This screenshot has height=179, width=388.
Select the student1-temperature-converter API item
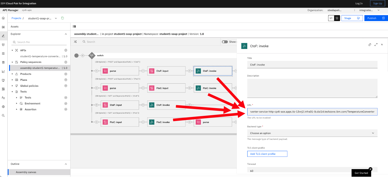click(40, 56)
